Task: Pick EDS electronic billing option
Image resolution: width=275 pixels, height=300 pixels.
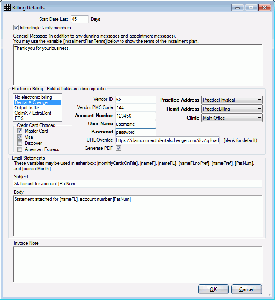Action: click(x=38, y=118)
